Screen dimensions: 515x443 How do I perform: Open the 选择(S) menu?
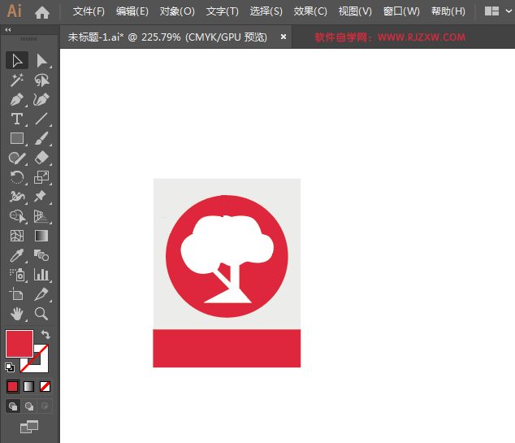266,11
